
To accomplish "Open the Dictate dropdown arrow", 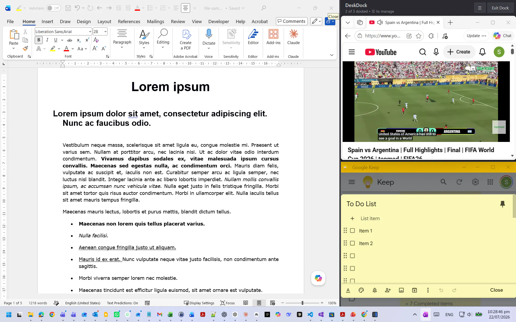I will (x=209, y=48).
